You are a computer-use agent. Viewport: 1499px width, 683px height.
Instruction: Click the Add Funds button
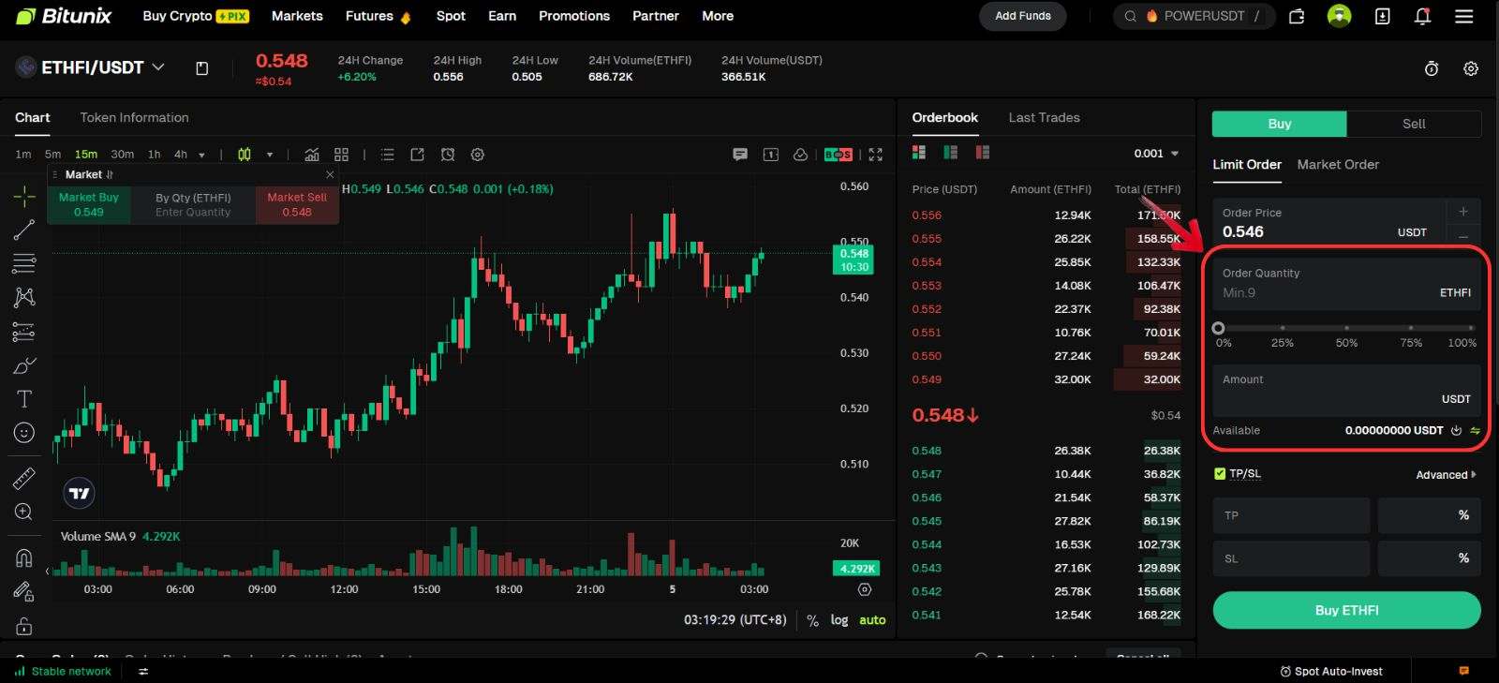[x=1023, y=16]
